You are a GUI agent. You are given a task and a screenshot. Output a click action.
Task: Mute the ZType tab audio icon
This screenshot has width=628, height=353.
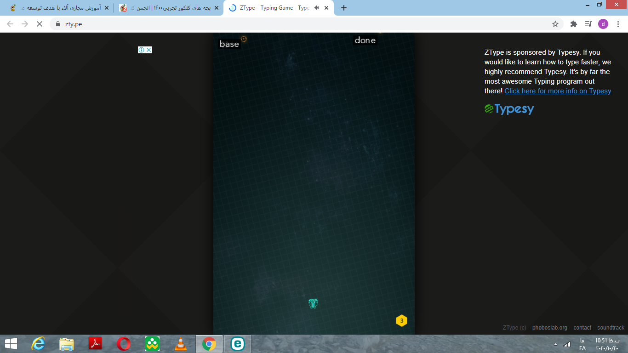pos(317,8)
